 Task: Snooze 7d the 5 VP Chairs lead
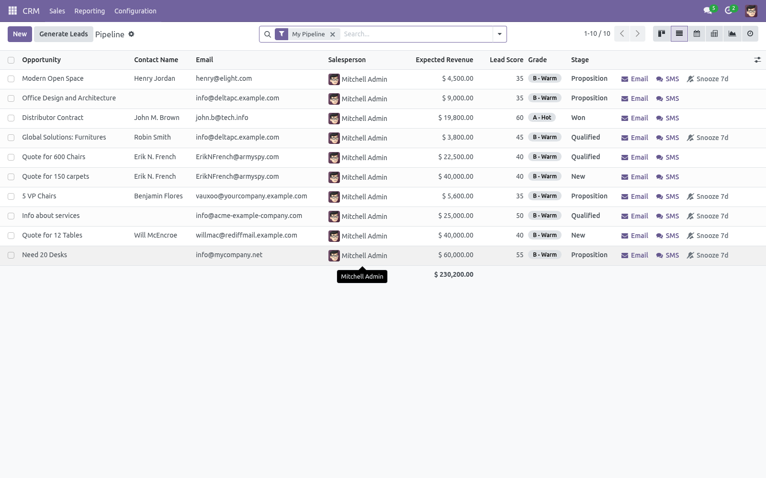point(708,196)
